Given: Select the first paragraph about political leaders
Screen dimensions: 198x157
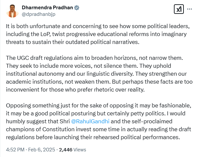Looking at the screenshot, I should pos(98,34).
